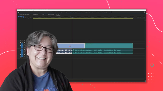
Task: Open the 4. Keyframes sequence tab
Action: (36, 15)
